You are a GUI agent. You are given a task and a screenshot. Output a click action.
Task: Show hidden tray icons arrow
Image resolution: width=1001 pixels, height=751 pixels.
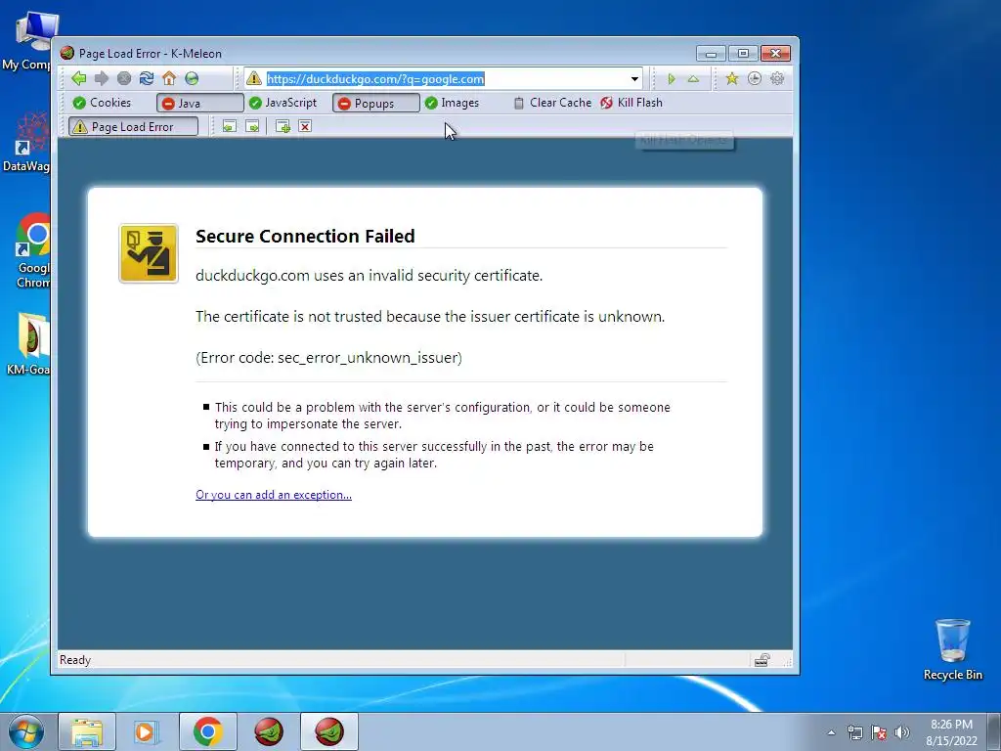pos(831,732)
